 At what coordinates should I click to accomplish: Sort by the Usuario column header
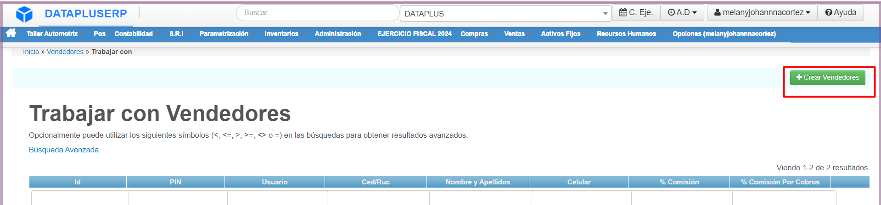(x=275, y=182)
